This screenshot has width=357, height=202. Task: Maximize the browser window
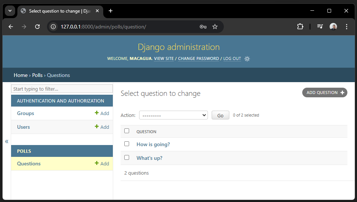[x=329, y=11]
